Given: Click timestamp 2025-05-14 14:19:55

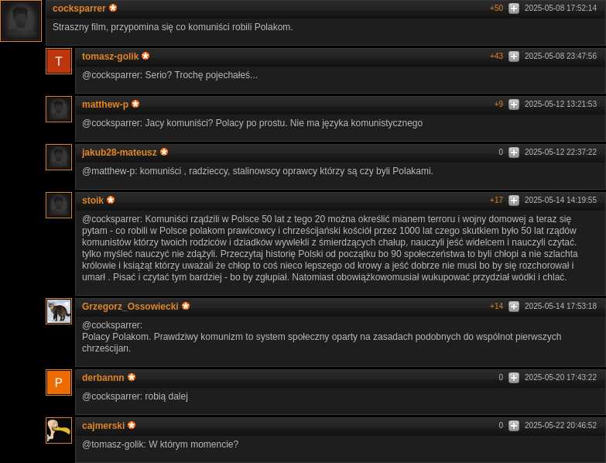Looking at the screenshot, I should tap(560, 201).
